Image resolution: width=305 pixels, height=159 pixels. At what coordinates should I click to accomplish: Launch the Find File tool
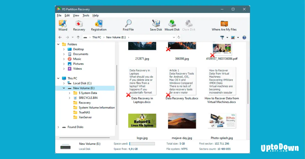[128, 25]
